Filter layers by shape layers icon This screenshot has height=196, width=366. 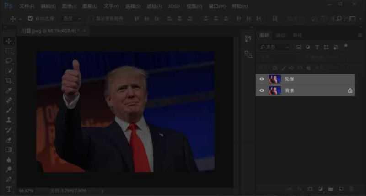pyautogui.click(x=326, y=48)
